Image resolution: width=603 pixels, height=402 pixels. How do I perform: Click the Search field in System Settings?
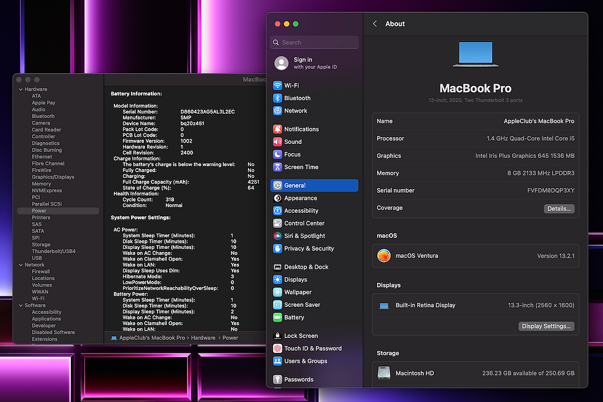tap(314, 42)
